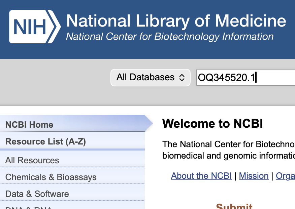Follow the About the NCBI link
Viewport: 295px width, 209px height.
(x=201, y=176)
